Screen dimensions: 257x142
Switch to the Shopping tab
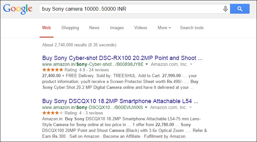pyautogui.click(x=70, y=28)
